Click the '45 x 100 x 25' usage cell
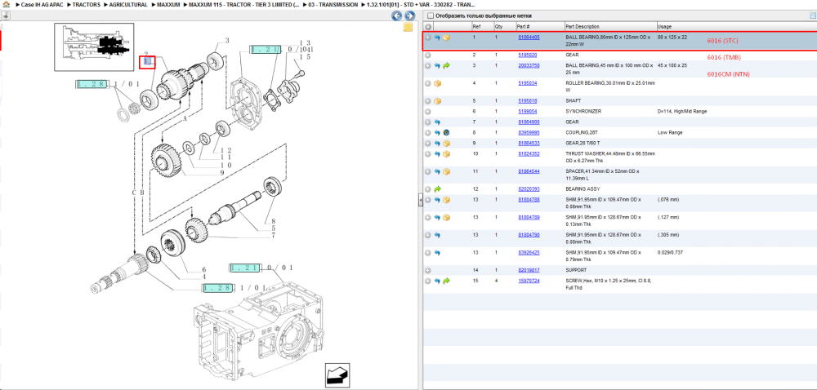Image resolution: width=817 pixels, height=390 pixels. point(672,65)
